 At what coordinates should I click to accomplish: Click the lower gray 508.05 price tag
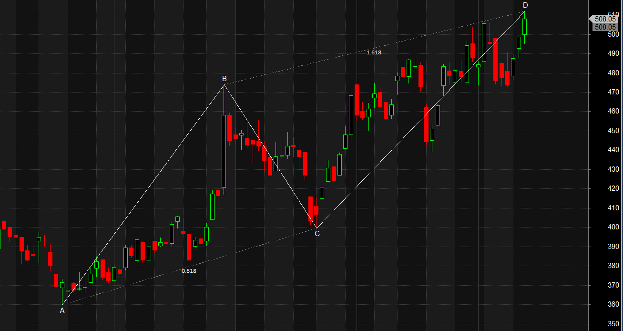tap(605, 27)
